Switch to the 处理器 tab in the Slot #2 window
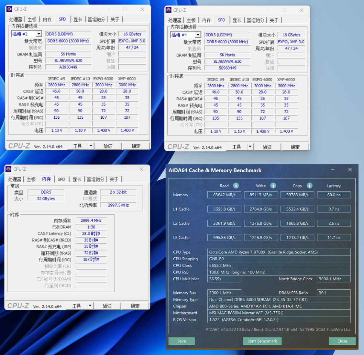 pos(16,19)
